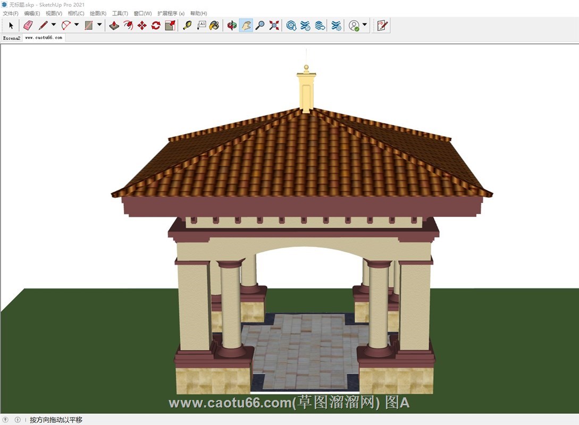Expand the Line tool dropdown arrow
Image resolution: width=579 pixels, height=425 pixels.
[53, 25]
